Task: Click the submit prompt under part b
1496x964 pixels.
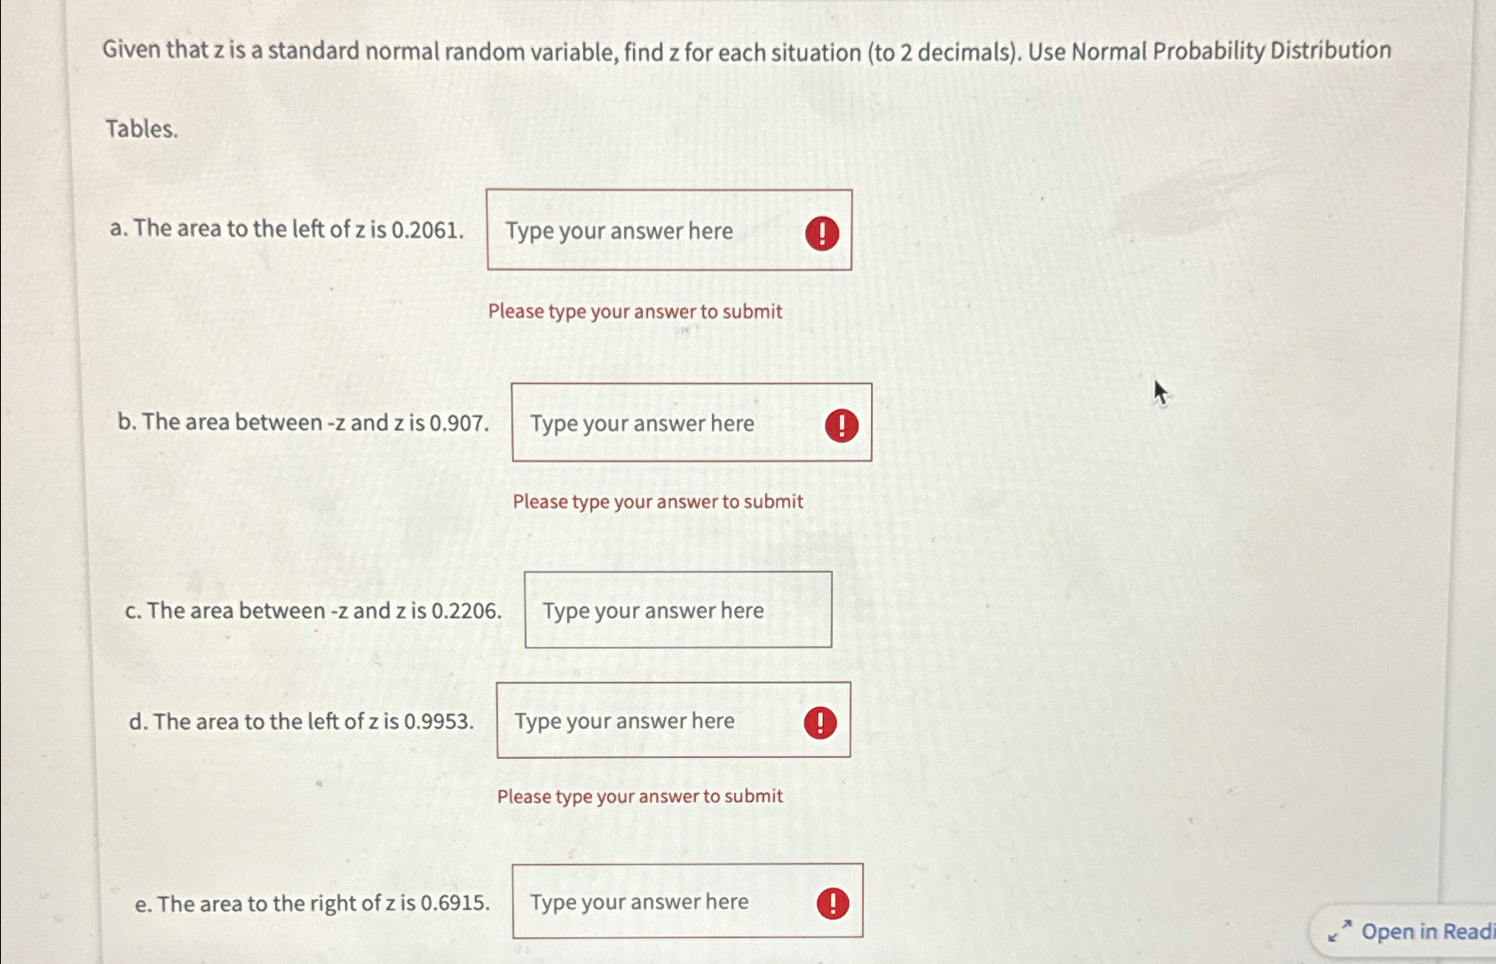Action: [x=657, y=502]
